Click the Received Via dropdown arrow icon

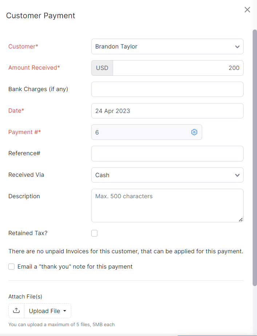(x=237, y=175)
